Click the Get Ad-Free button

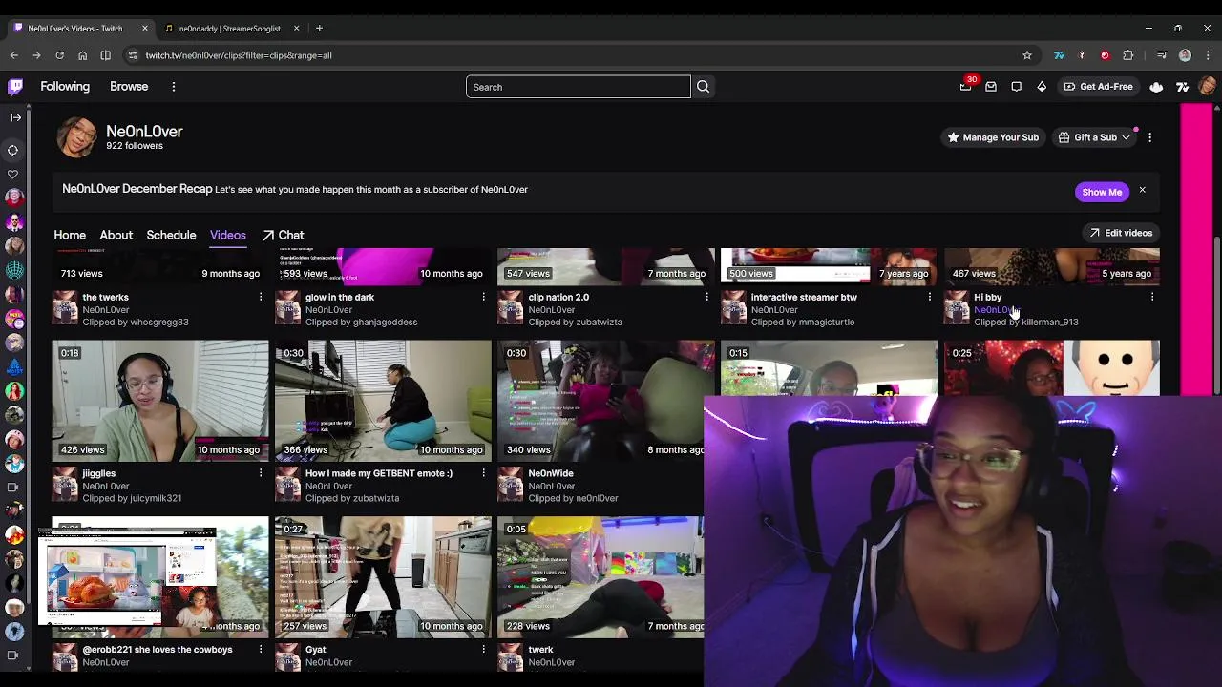point(1098,87)
